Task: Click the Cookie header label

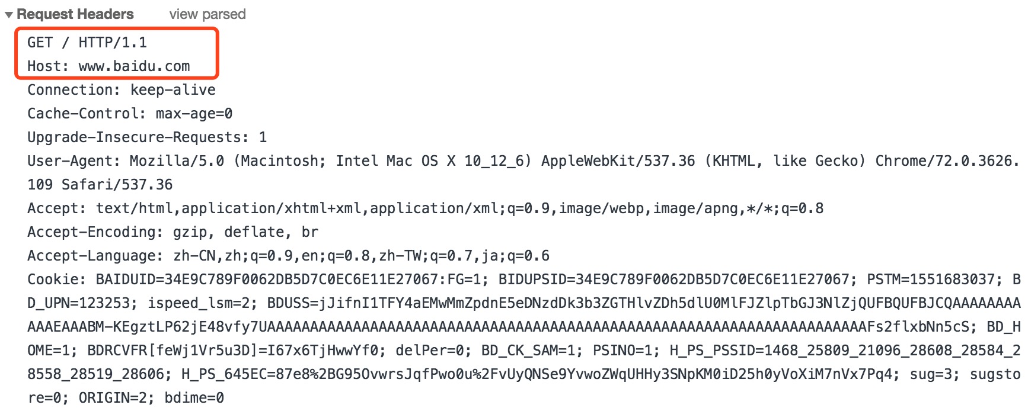Action: 57,280
